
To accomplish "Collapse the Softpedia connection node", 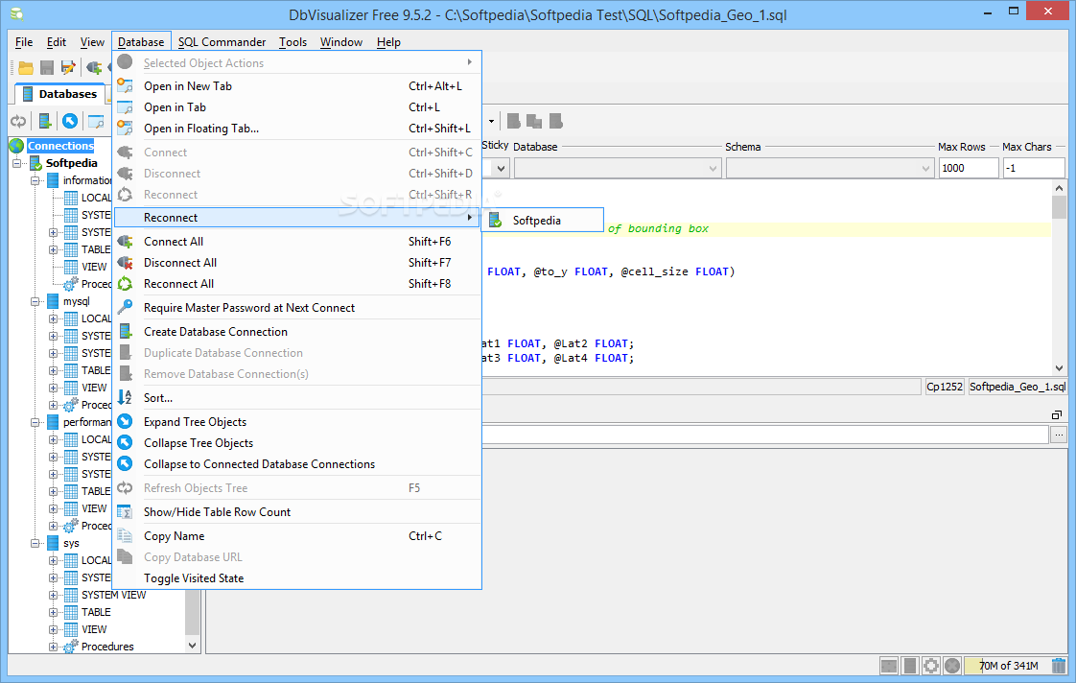I will [17, 163].
